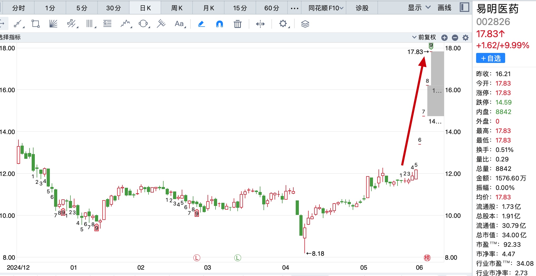Click the trash icon to delete drawings
Image resolution: width=536 pixels, height=276 pixels.
[x=237, y=24]
